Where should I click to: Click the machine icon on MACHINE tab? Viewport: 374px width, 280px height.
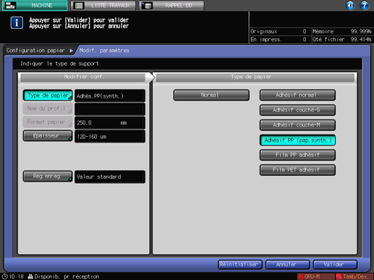click(x=10, y=5)
